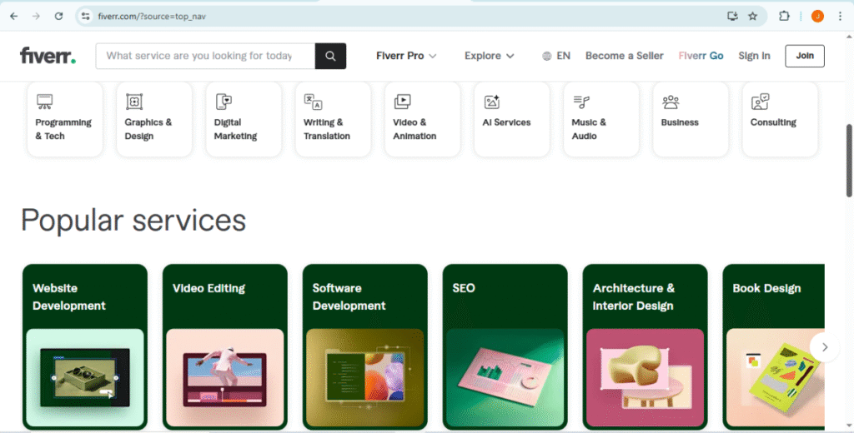
Task: Click Sign in
Action: point(754,56)
